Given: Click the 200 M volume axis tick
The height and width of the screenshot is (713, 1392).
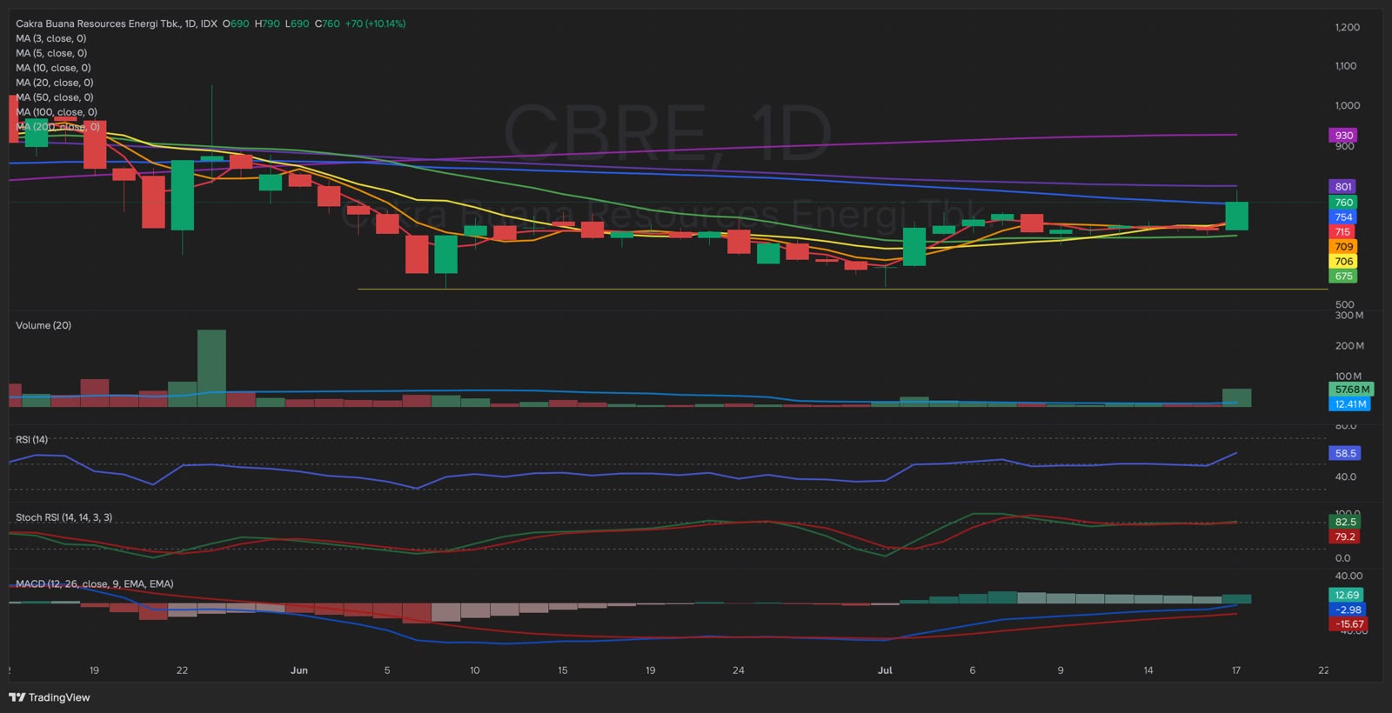Looking at the screenshot, I should click(x=1348, y=346).
